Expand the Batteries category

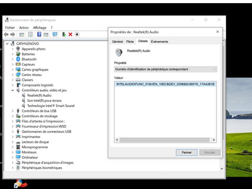click(13, 54)
